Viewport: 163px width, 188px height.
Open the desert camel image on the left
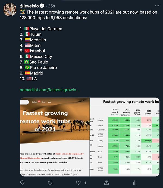[x=55, y=136]
